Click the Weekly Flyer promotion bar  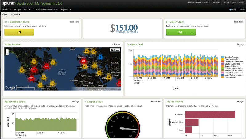point(192,122)
